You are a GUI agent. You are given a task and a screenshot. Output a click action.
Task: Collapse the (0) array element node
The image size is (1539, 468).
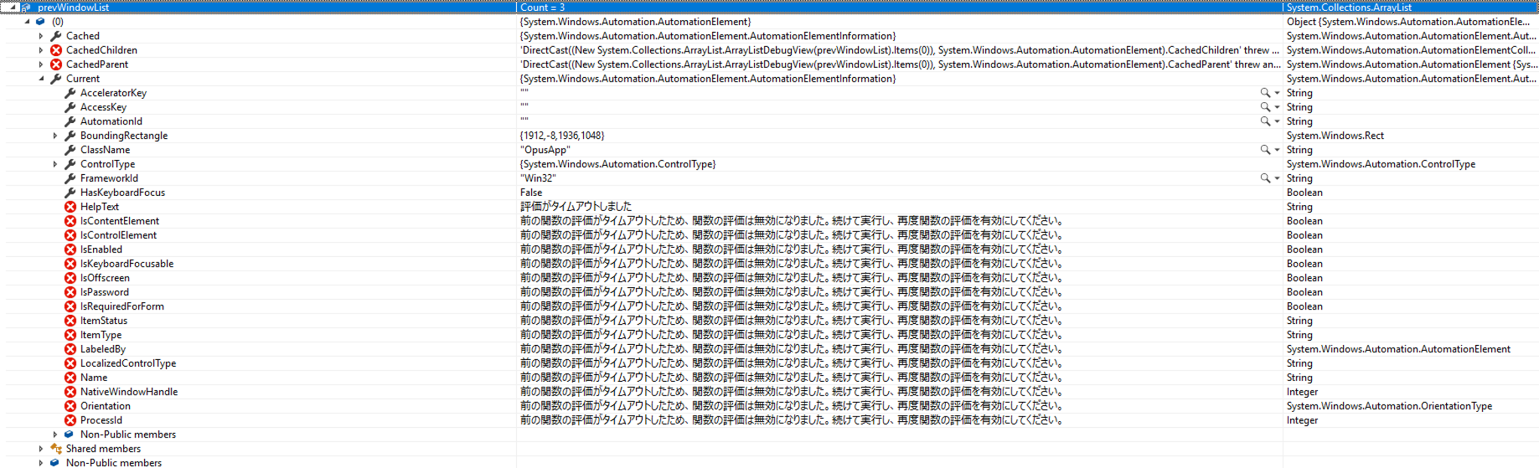[27, 21]
